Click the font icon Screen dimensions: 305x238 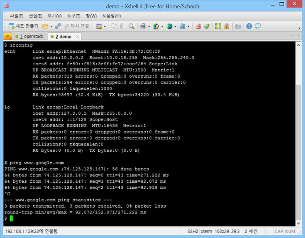pyautogui.click(x=183, y=26)
